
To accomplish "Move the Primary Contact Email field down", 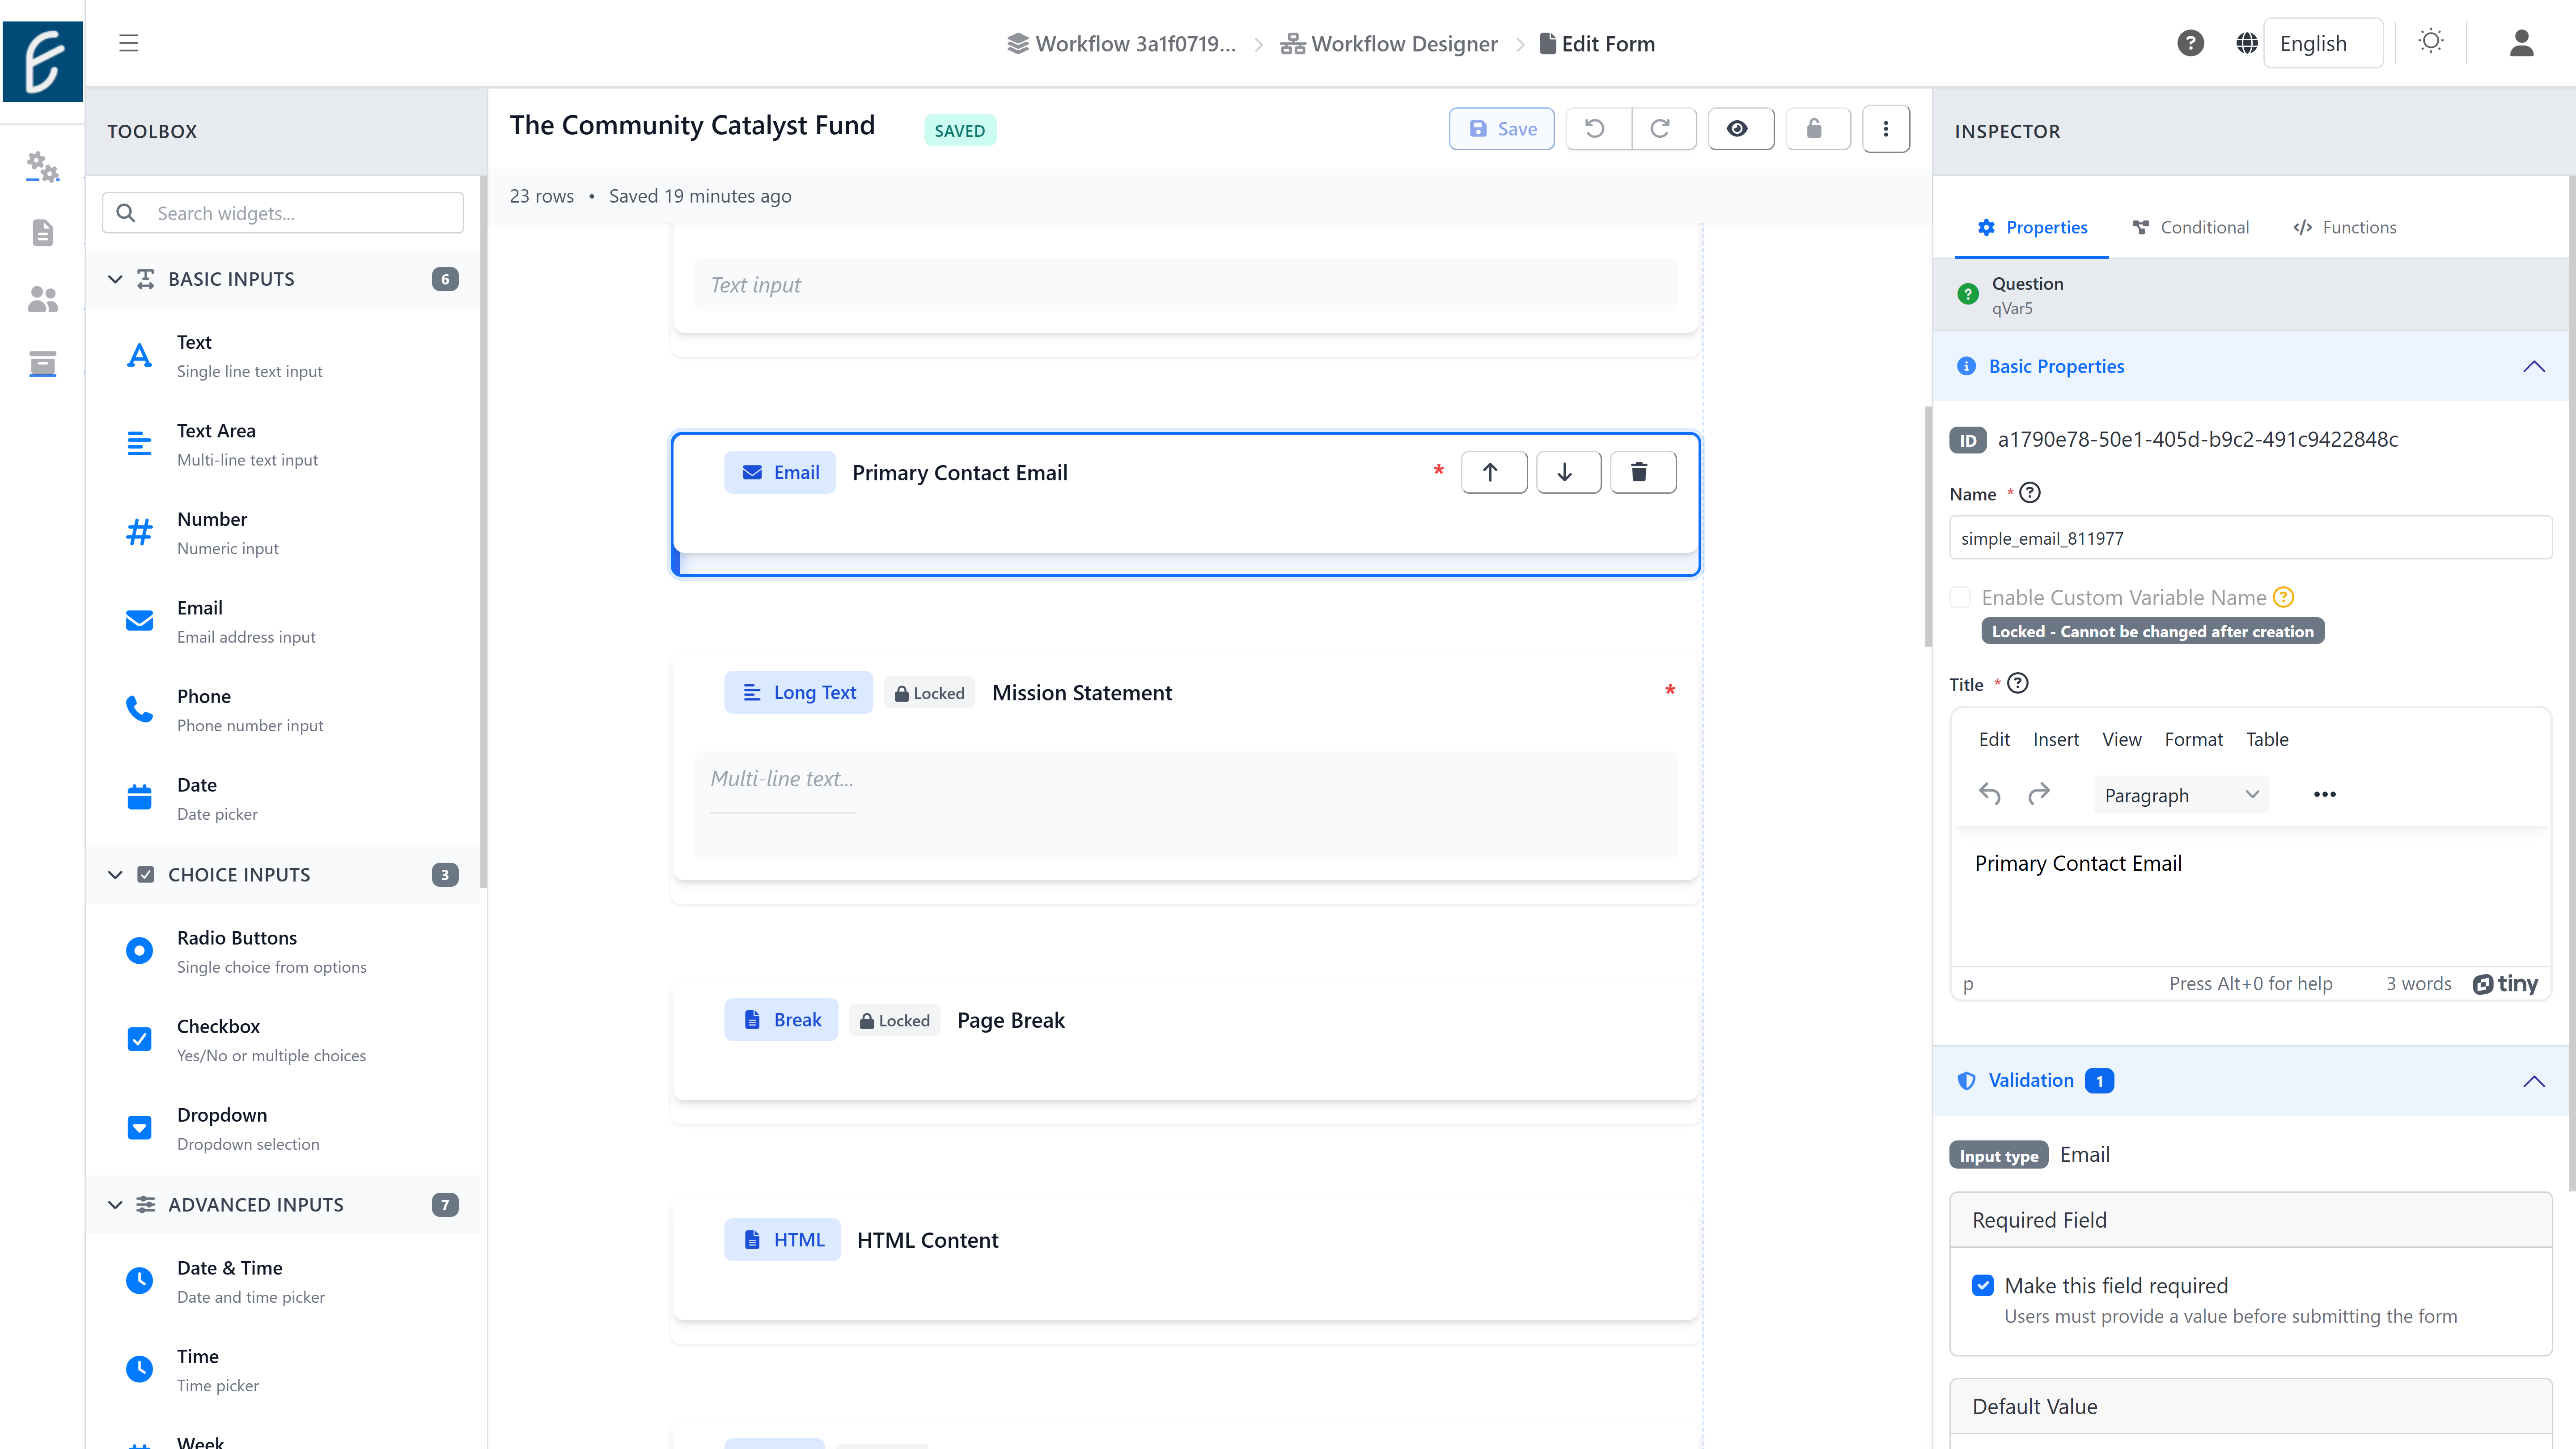I will tap(1567, 471).
